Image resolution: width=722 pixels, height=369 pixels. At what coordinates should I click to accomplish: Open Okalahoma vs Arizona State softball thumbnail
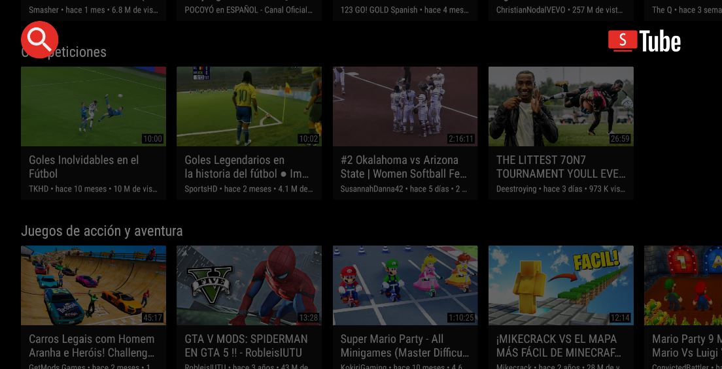(405, 106)
